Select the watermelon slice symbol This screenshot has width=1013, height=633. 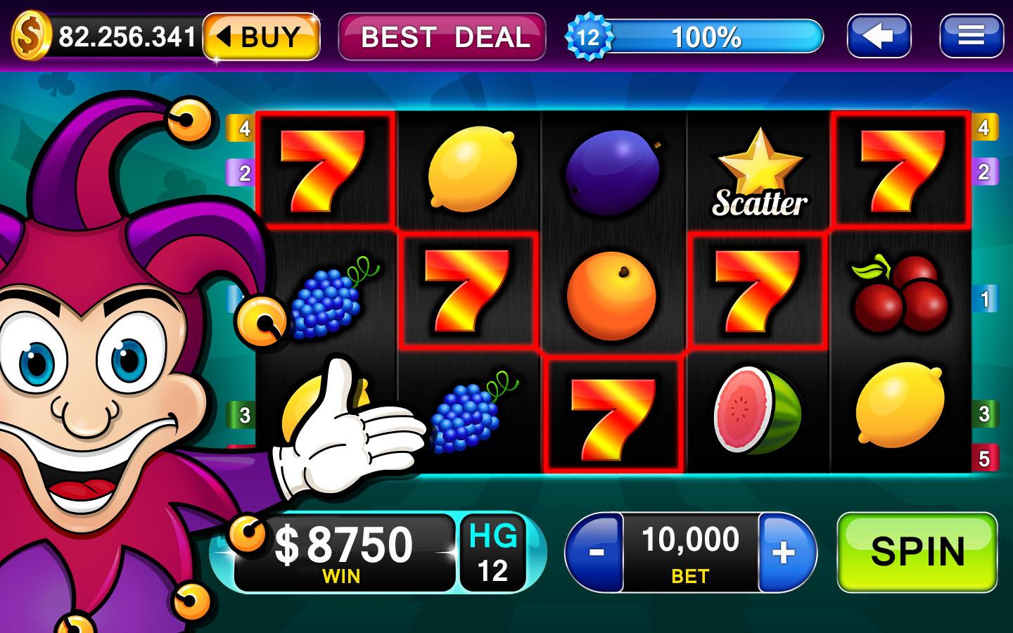coord(758,411)
